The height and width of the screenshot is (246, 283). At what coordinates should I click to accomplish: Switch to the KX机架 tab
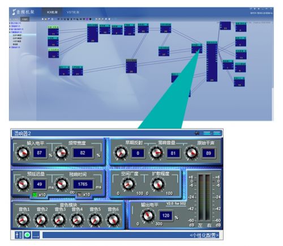click(52, 12)
